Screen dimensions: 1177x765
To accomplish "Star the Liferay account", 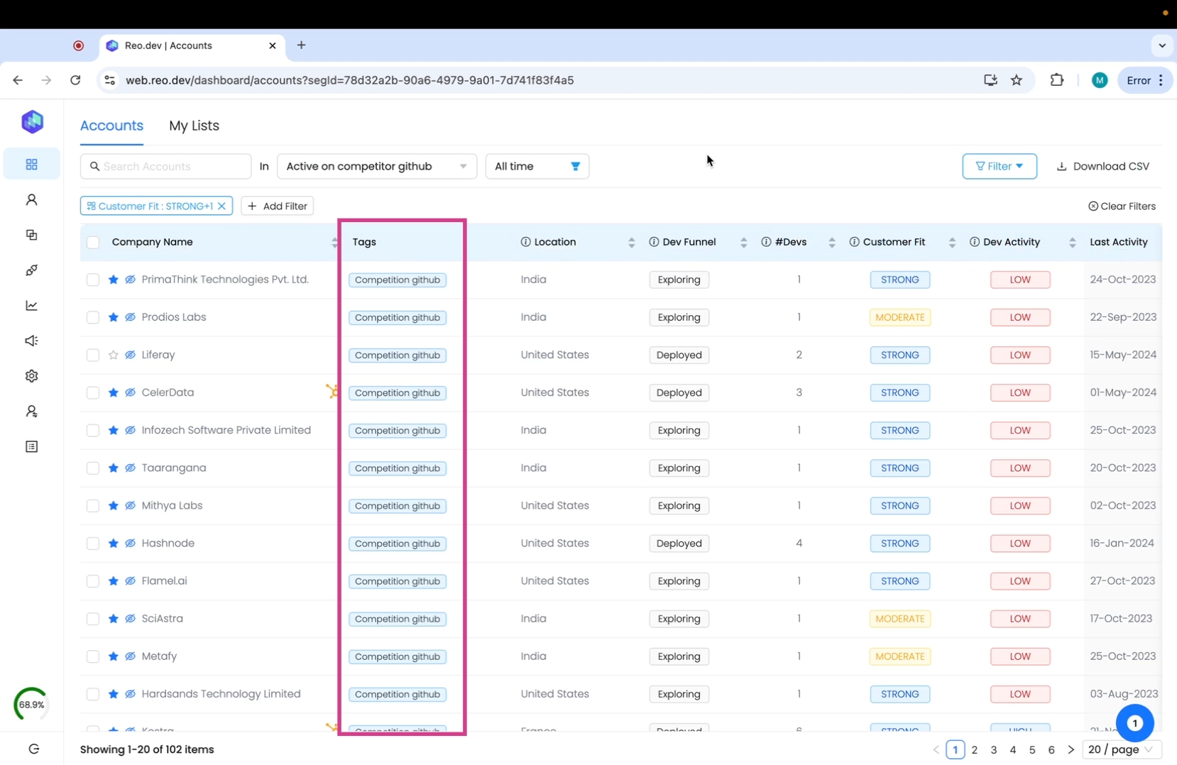I will (x=113, y=355).
